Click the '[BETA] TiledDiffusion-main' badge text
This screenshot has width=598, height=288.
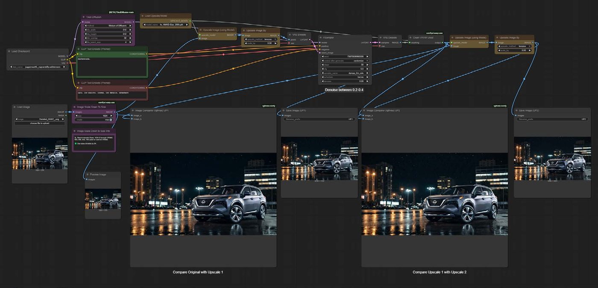click(x=122, y=12)
